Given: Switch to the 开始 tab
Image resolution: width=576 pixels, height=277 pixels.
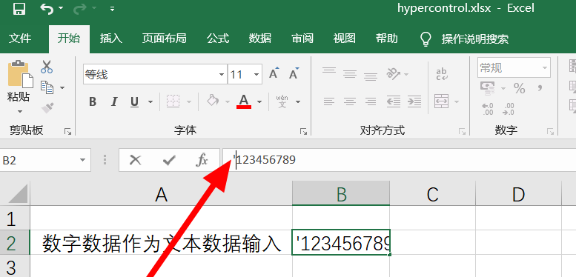Looking at the screenshot, I should 69,39.
